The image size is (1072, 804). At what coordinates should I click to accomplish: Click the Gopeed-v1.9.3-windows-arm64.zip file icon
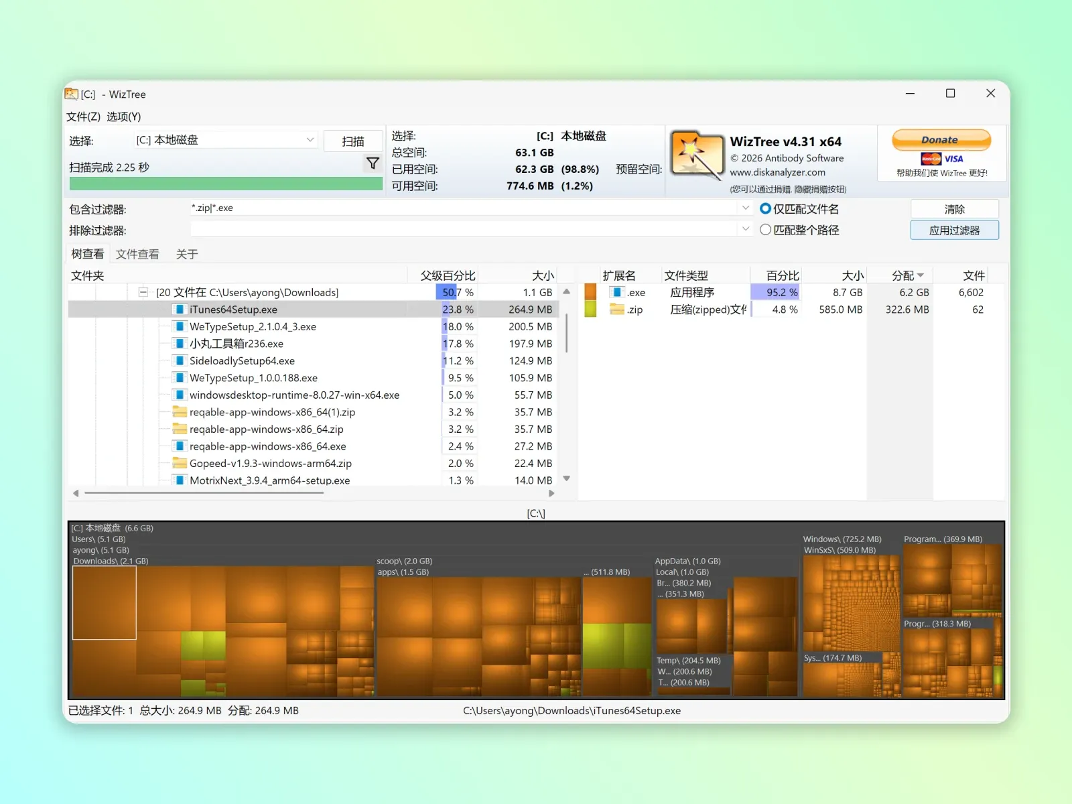(180, 463)
